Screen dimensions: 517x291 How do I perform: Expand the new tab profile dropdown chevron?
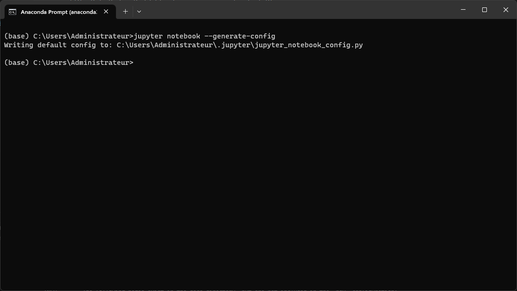coord(139,12)
